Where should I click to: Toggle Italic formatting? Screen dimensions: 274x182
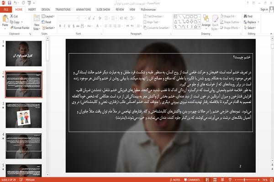(64, 26)
